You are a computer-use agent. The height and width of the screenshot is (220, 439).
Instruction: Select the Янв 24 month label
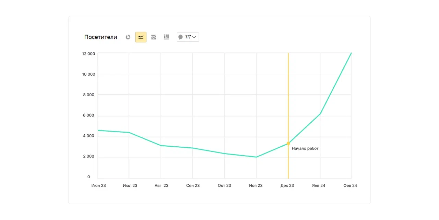click(319, 185)
